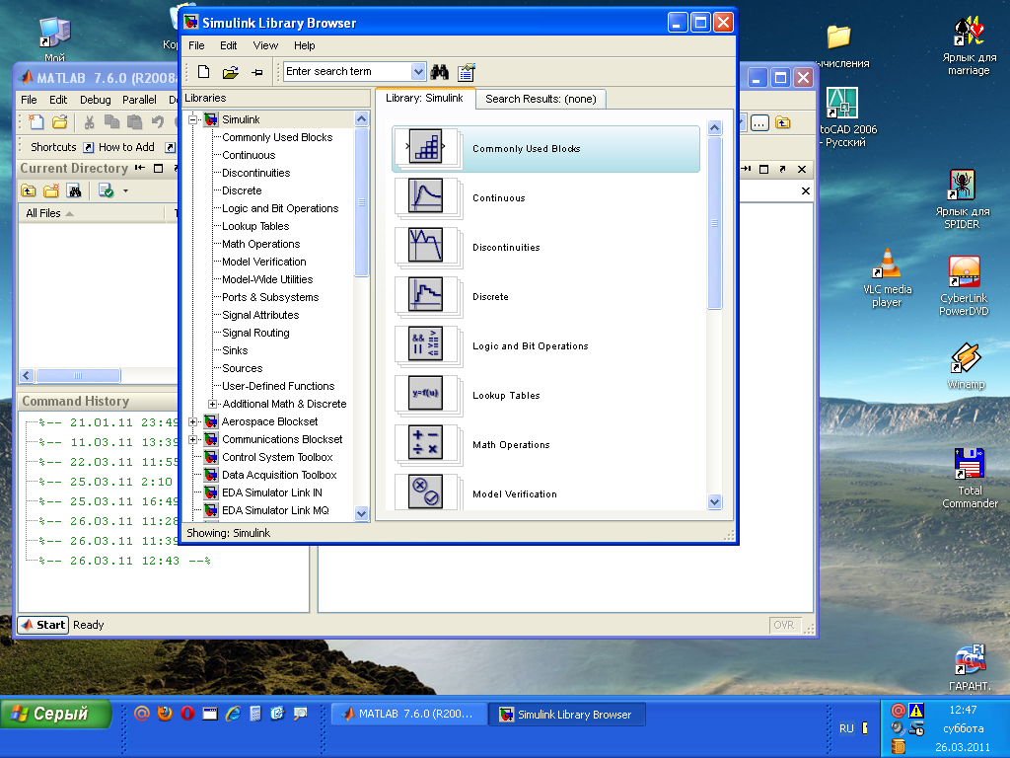Collapse the Simulink tree node
Viewport: 1010px width, 758px height.
(x=192, y=119)
